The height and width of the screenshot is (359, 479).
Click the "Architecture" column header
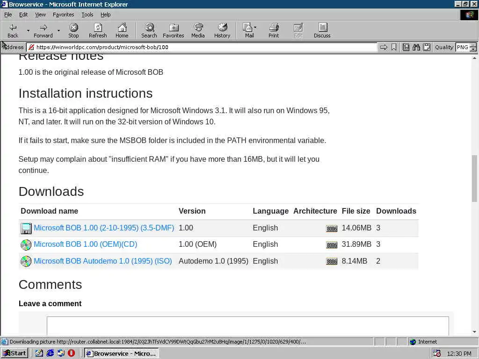(315, 211)
